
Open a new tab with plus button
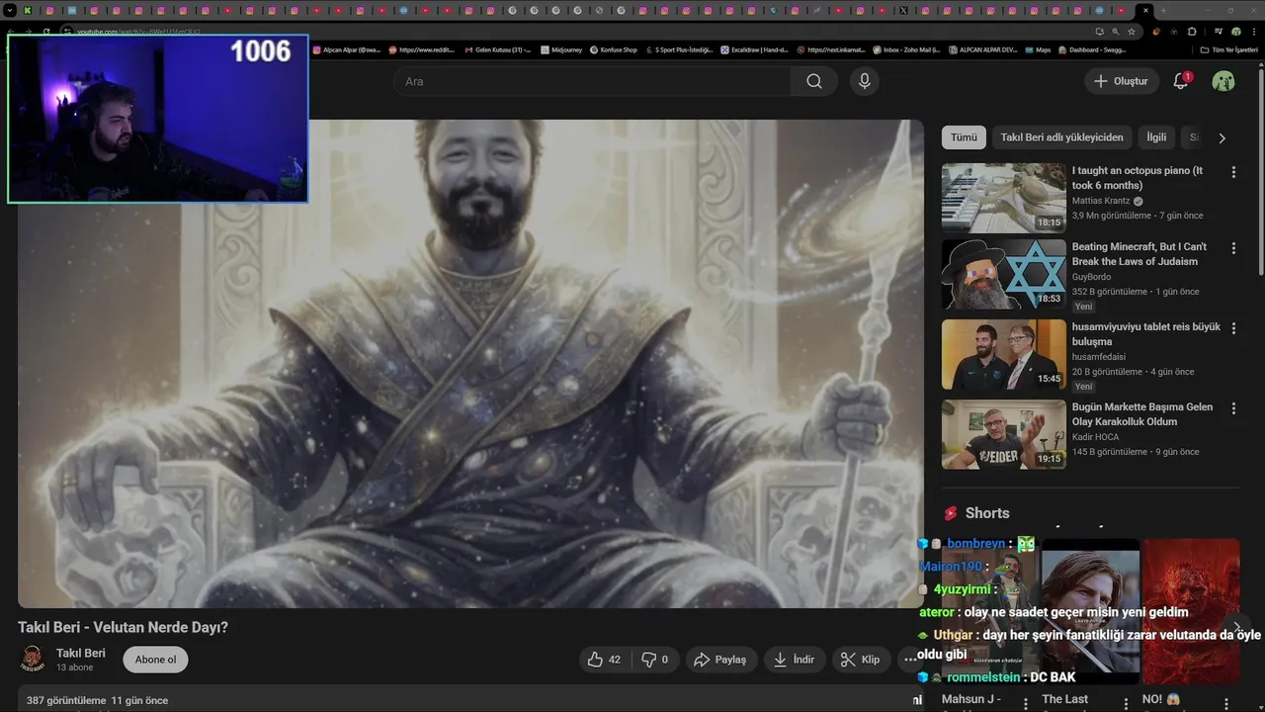[x=1163, y=11]
